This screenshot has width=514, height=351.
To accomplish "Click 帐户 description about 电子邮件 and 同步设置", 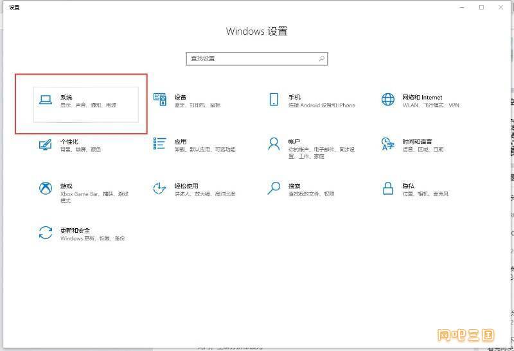I will click(x=322, y=153).
